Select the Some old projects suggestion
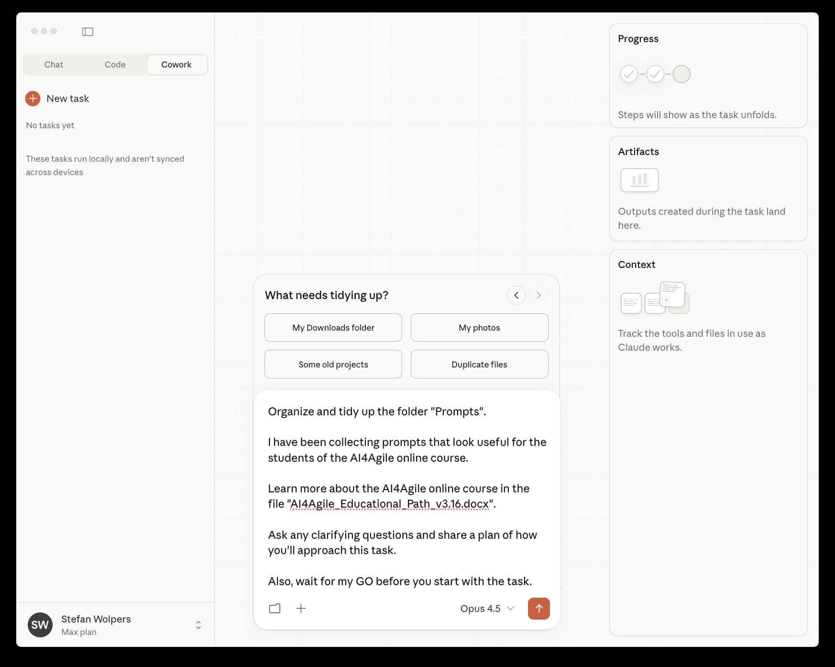 [x=333, y=364]
